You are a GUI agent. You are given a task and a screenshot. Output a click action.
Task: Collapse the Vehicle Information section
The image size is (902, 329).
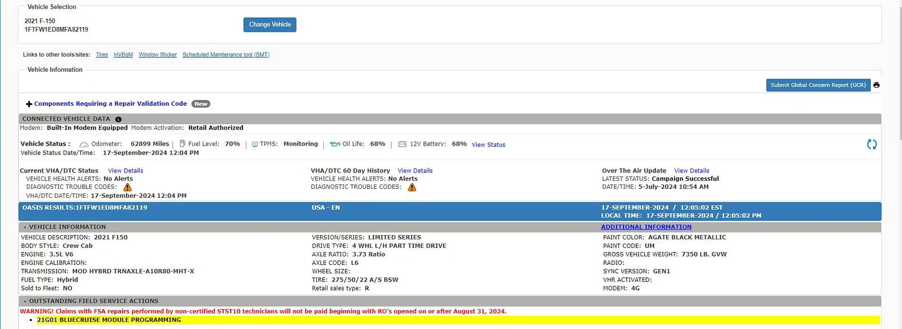coord(25,227)
